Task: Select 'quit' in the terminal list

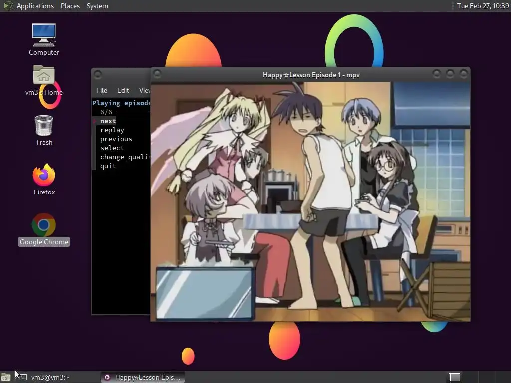Action: coord(108,166)
